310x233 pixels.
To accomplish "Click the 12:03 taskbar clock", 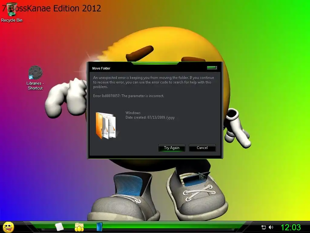I will point(291,227).
